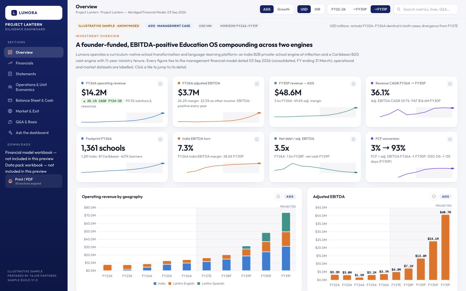Open info icon on India EBITDA turn tile
Image resolution: width=466 pixels, height=291 pixels.
(257, 139)
